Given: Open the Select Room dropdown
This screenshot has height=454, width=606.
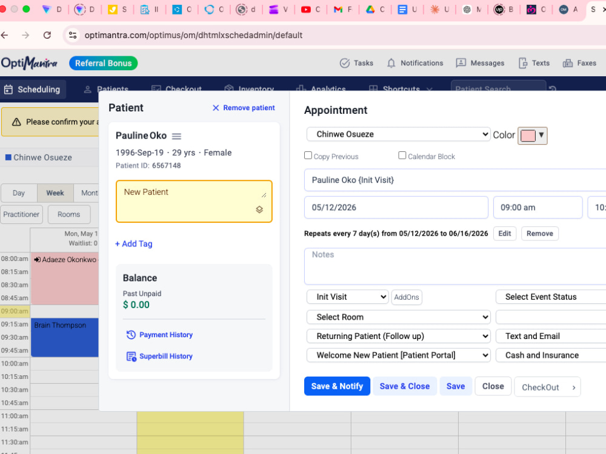Looking at the screenshot, I should coord(399,317).
